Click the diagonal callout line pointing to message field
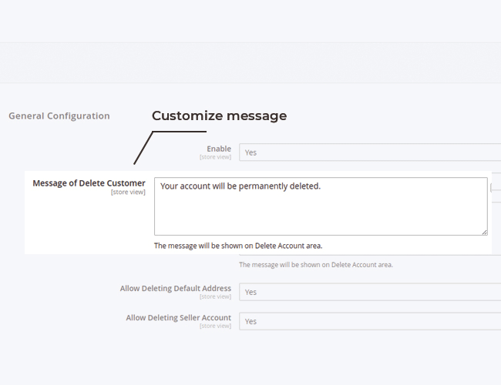 point(143,148)
